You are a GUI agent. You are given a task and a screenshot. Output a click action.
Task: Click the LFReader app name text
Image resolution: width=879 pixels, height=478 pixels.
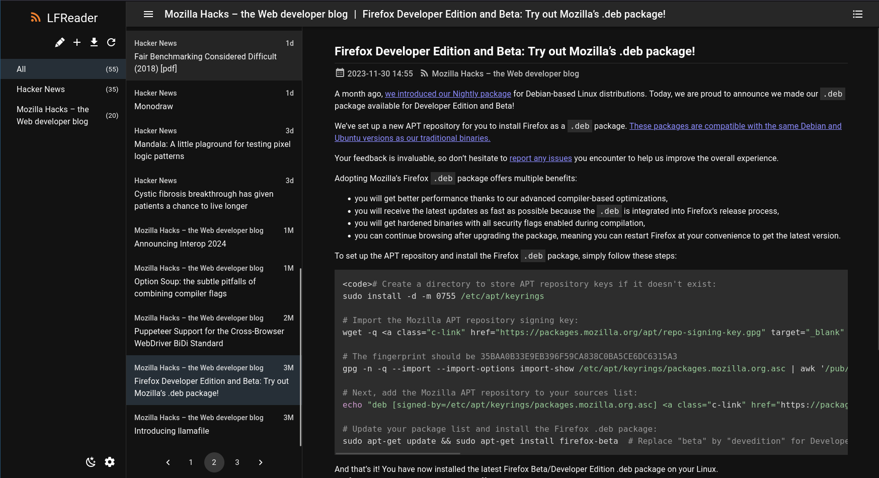coord(72,18)
